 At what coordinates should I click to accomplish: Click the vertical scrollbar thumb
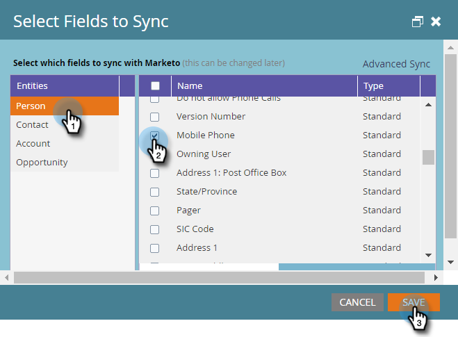tap(428, 157)
